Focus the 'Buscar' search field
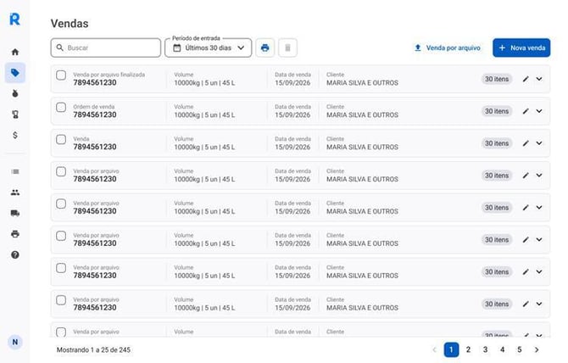 pyautogui.click(x=106, y=47)
